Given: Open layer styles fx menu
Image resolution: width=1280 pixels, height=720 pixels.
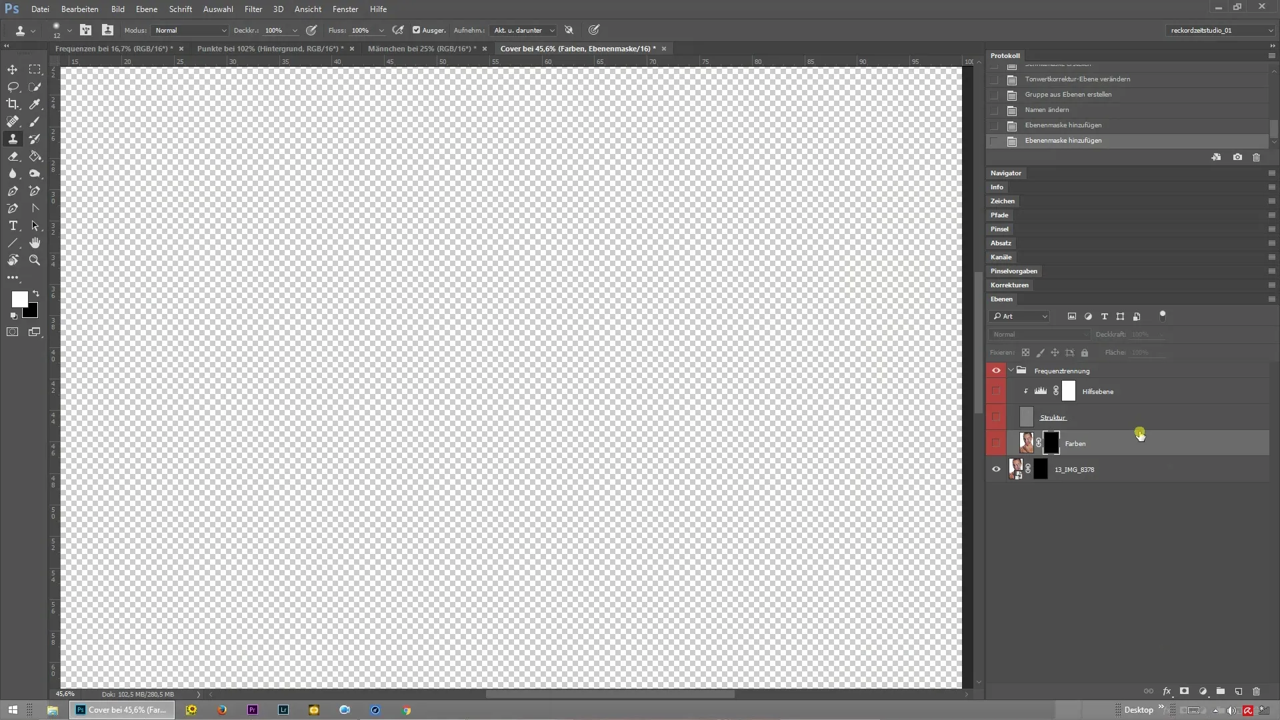Looking at the screenshot, I should (x=1167, y=691).
